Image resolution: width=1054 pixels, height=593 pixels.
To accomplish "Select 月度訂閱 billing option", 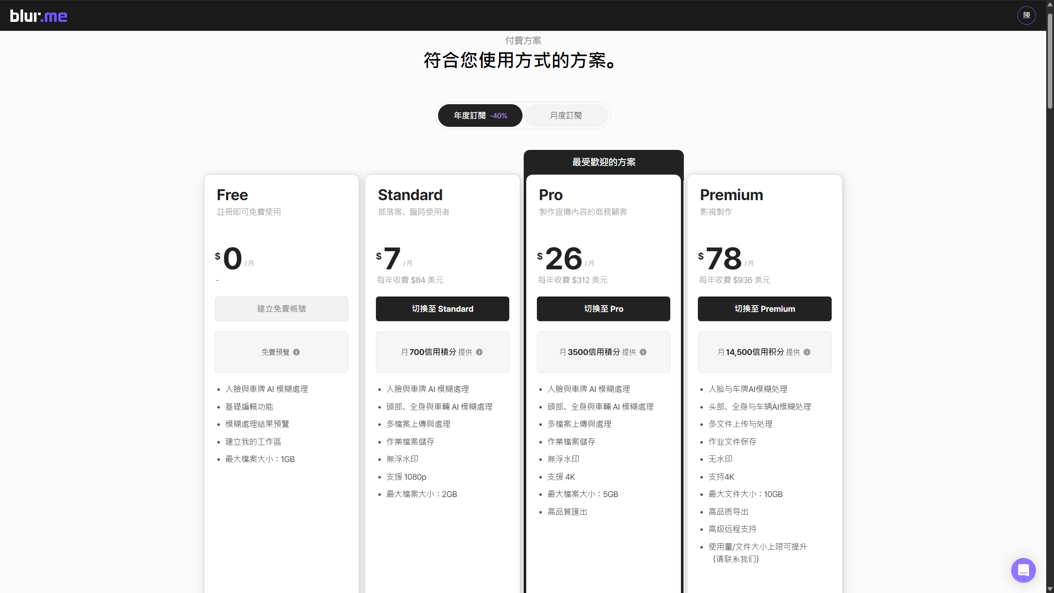I will 566,116.
